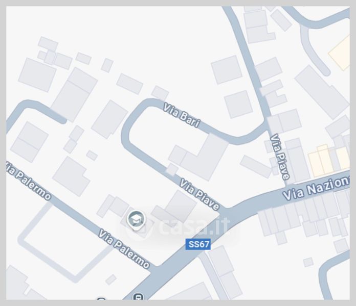Click the lower Via Palermo label near SS67
The height and width of the screenshot is (306, 356).
tap(124, 249)
